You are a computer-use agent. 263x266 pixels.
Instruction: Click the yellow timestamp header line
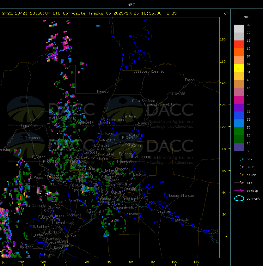[89, 13]
